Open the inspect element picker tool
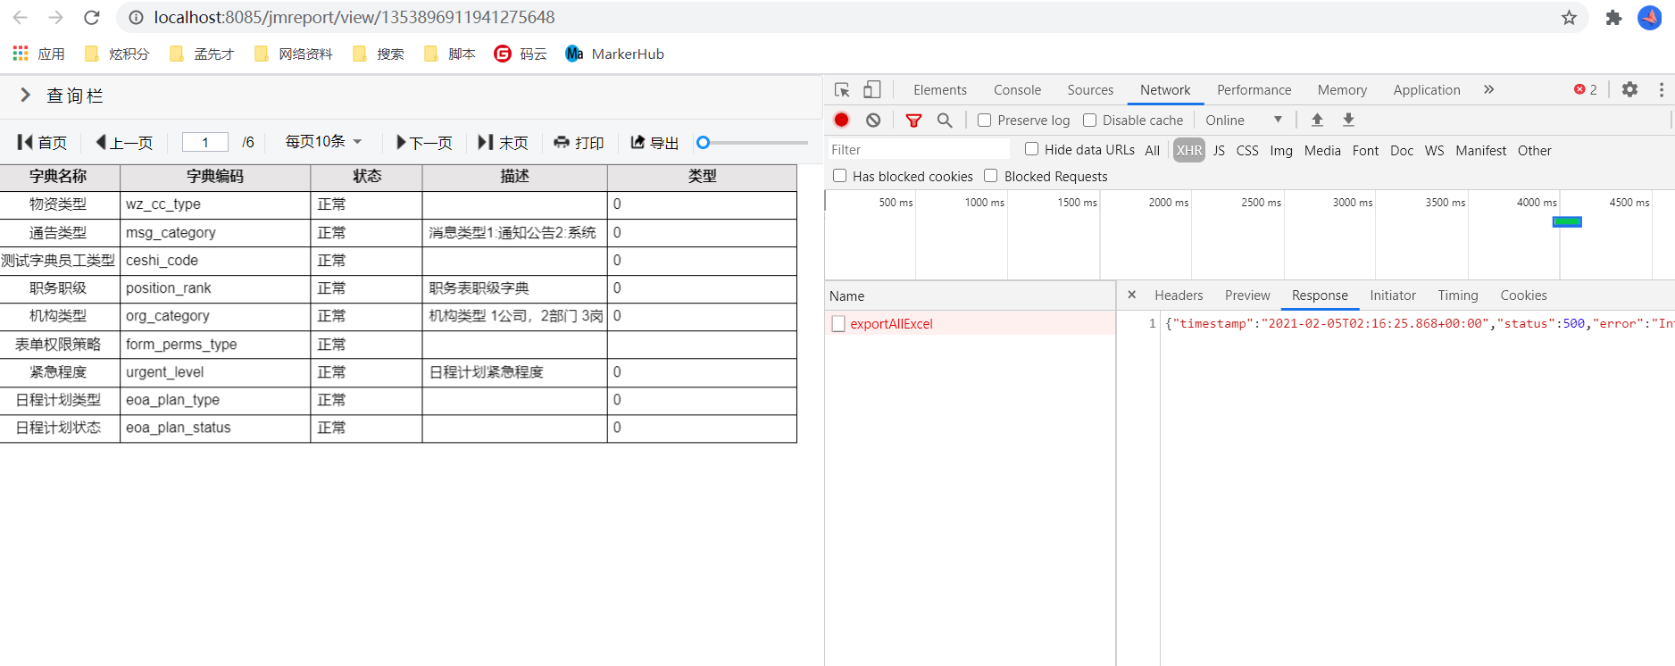Image resolution: width=1675 pixels, height=666 pixels. coord(842,90)
